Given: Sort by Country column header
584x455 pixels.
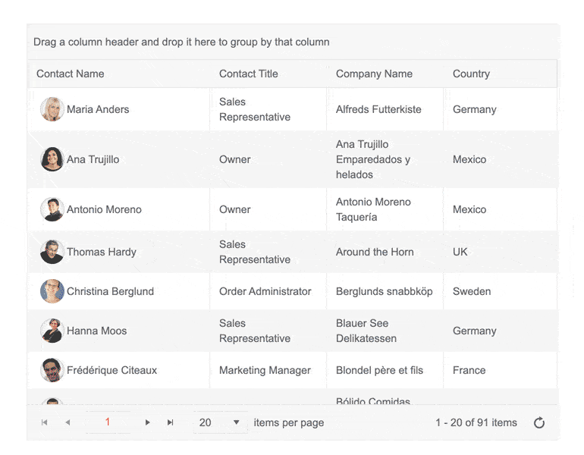Looking at the screenshot, I should pyautogui.click(x=471, y=74).
